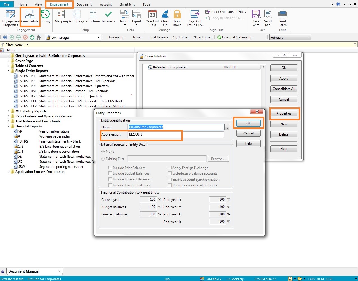Check the Include Prior Balances box
The height and width of the screenshot is (281, 358).
[110, 168]
